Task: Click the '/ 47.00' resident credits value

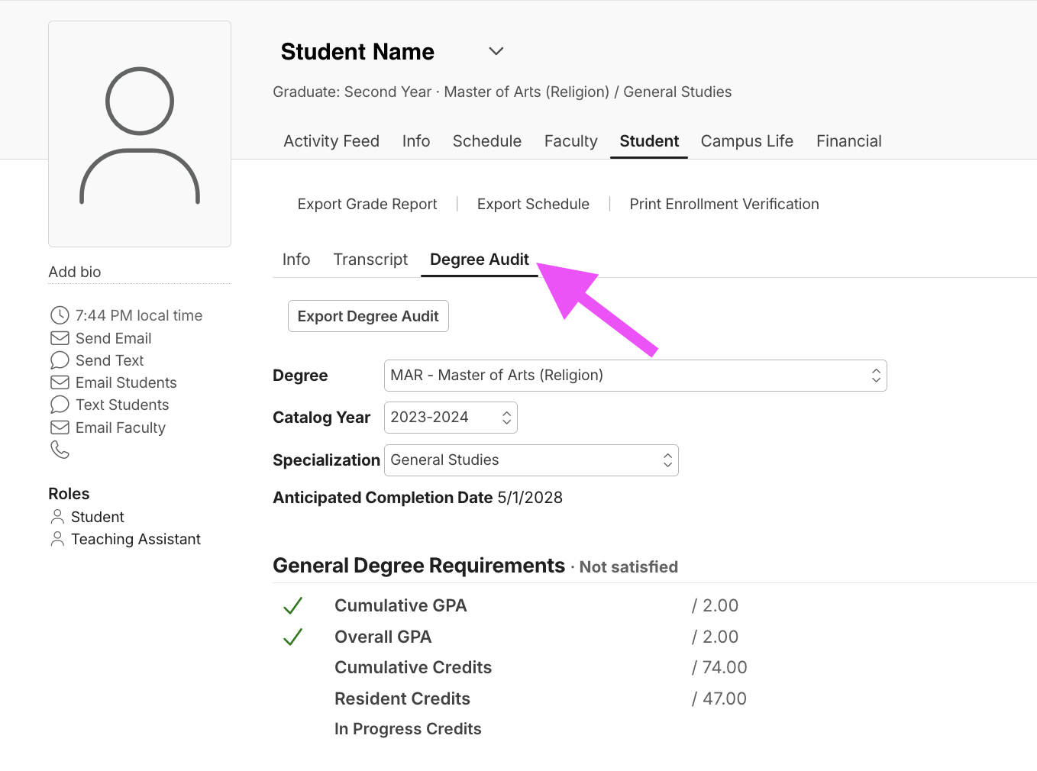Action: (x=719, y=698)
